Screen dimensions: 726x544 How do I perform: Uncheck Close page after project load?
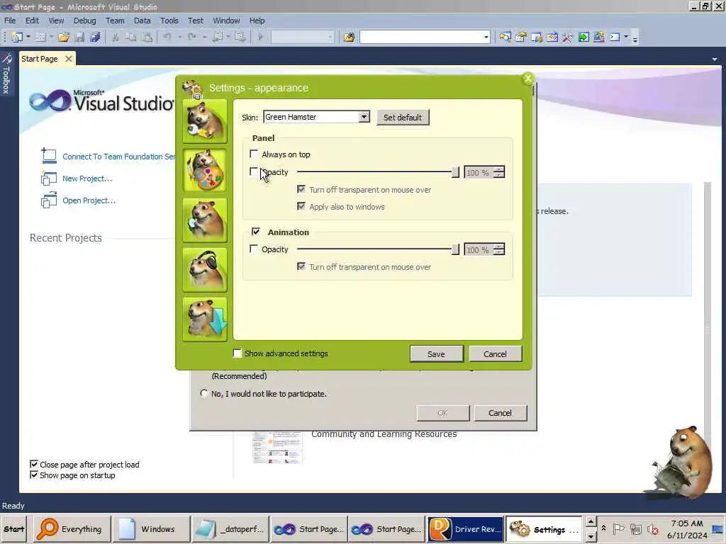pyautogui.click(x=34, y=464)
